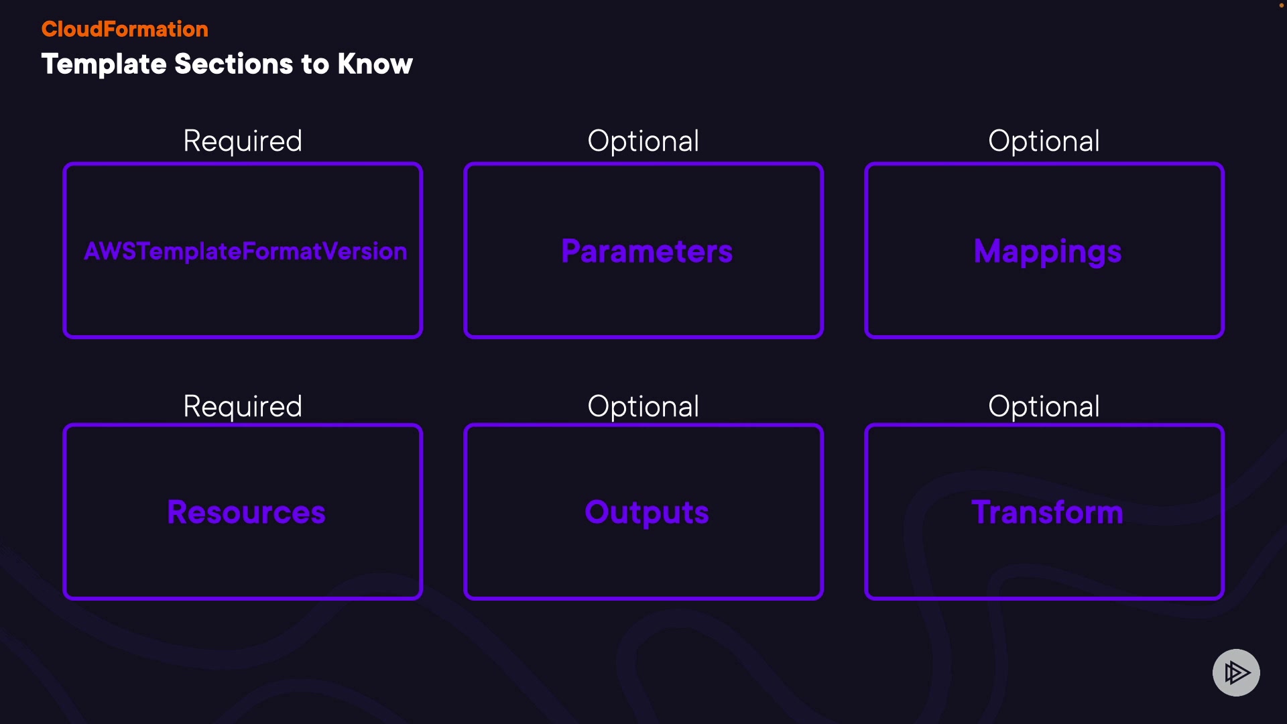Click Required label above AWSTemplateFormatVersion box
Image resolution: width=1287 pixels, height=724 pixels.
243,141
